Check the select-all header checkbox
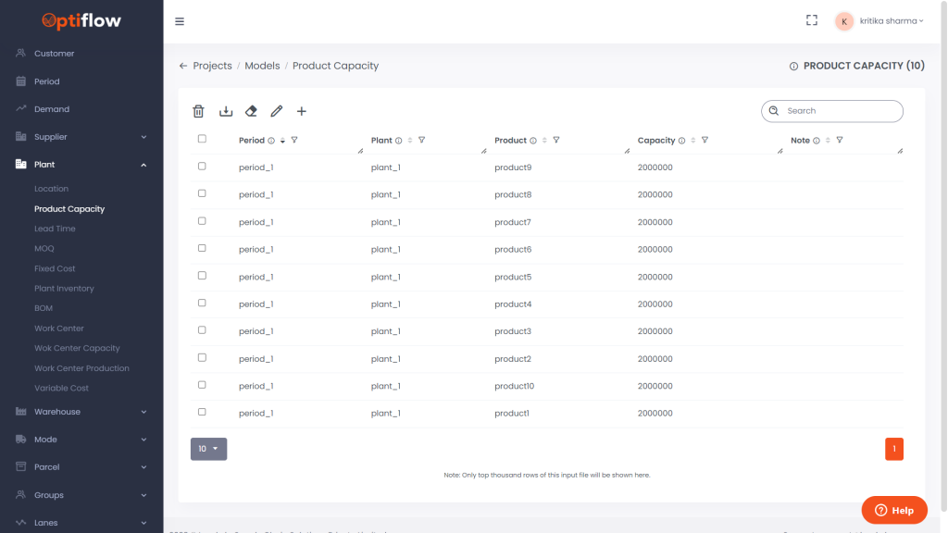Image resolution: width=948 pixels, height=533 pixels. pos(202,139)
